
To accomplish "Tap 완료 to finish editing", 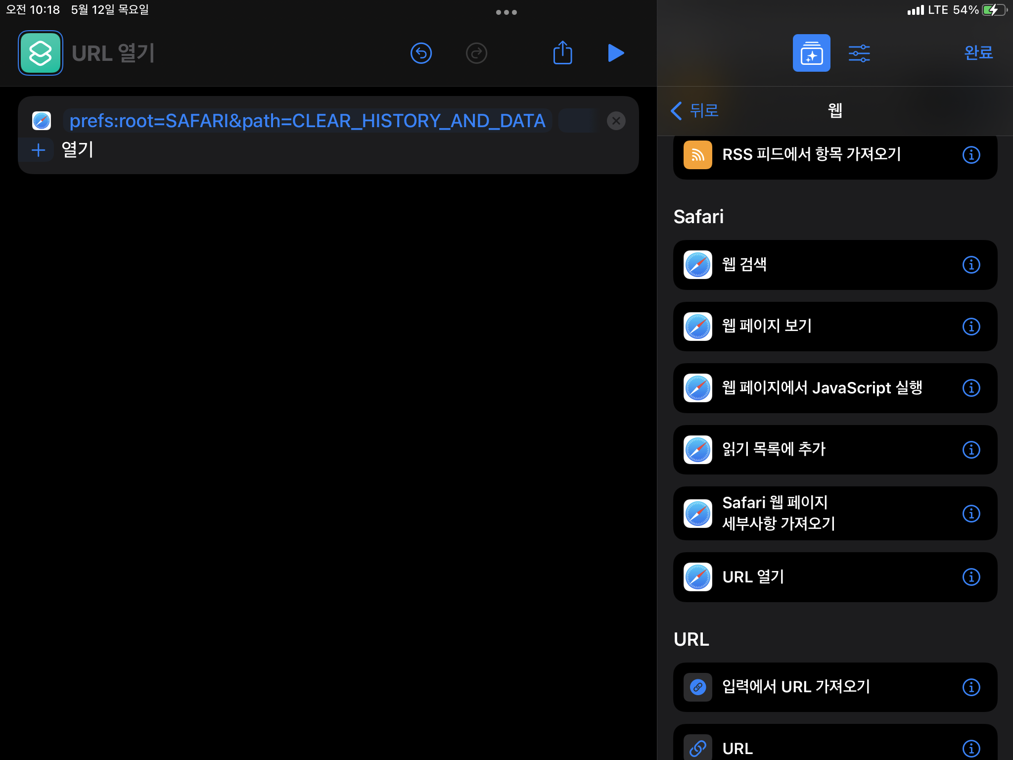I will [978, 52].
